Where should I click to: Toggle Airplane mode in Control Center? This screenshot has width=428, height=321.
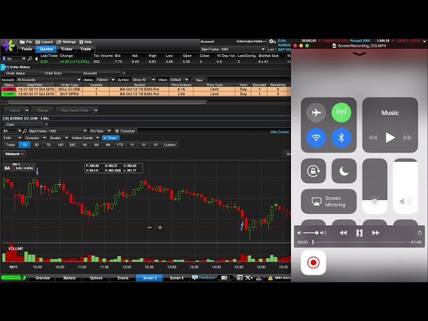click(316, 112)
